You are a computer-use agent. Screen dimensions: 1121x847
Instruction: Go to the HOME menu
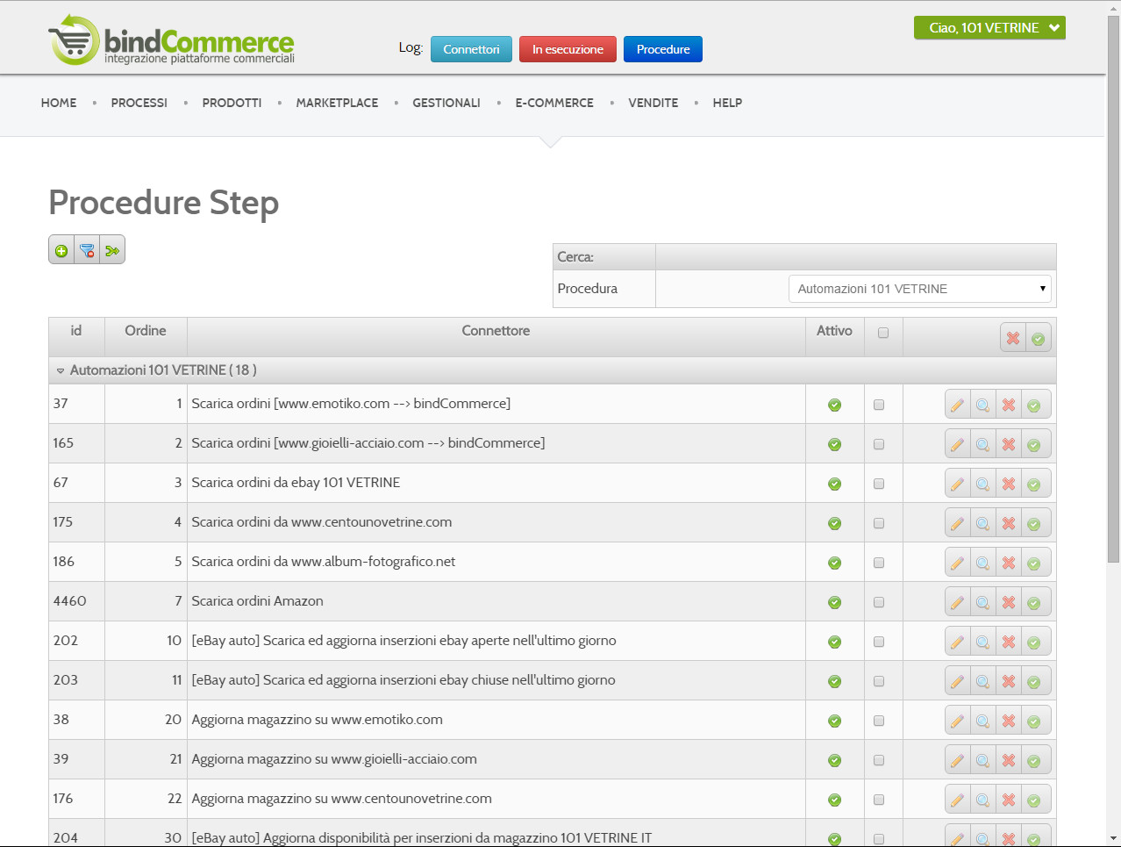click(59, 103)
